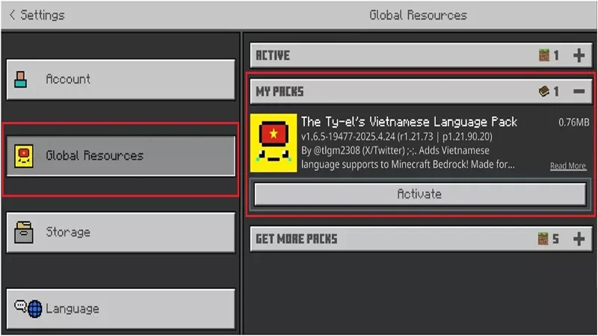Open the Account settings tab

tap(121, 80)
